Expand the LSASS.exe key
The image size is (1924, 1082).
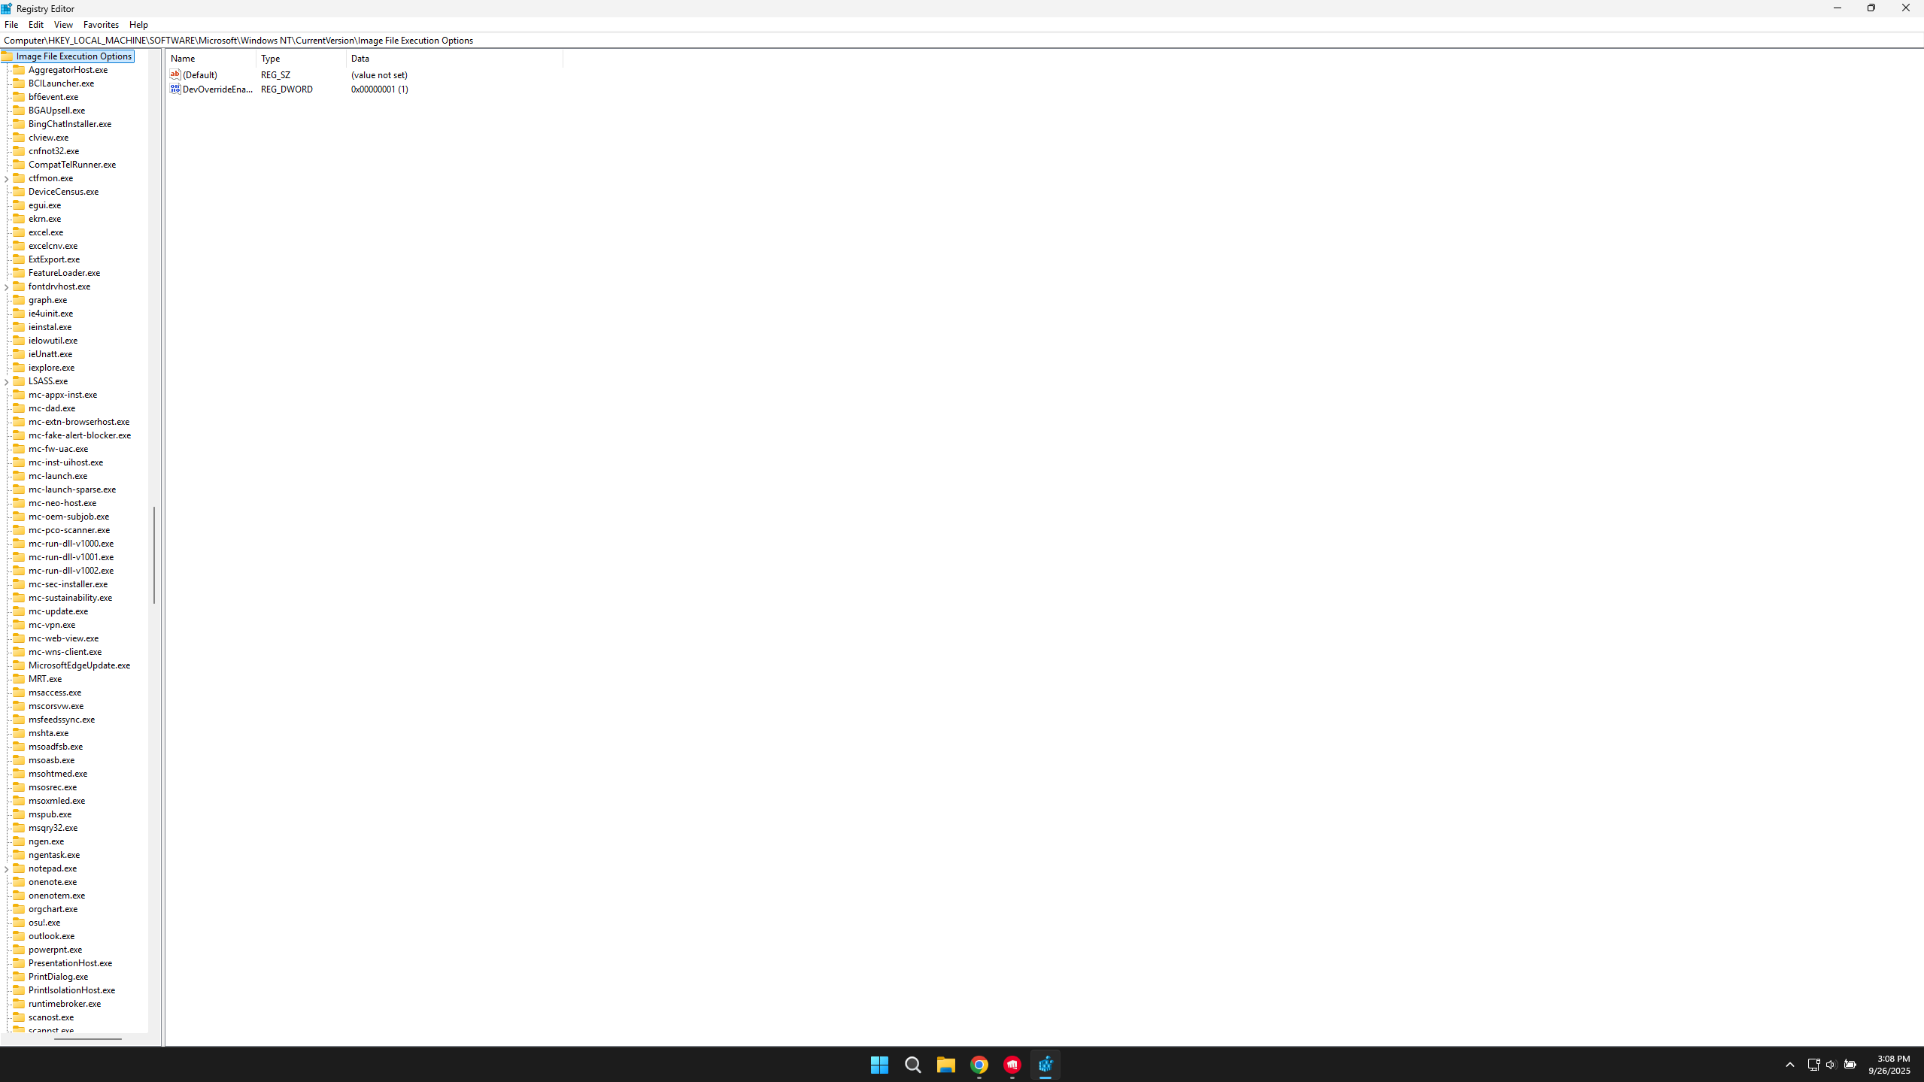7,382
